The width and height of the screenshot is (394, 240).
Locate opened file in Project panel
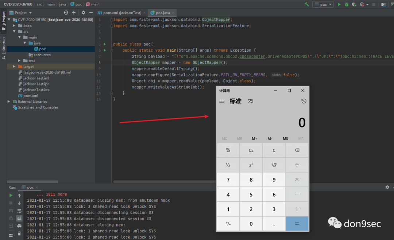pyautogui.click(x=66, y=12)
